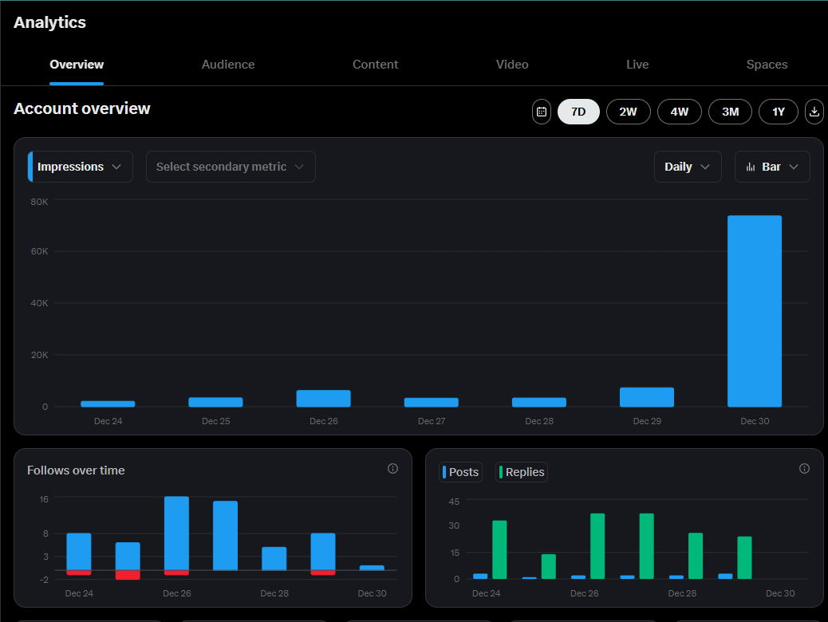Switch to the Content tab
Image resolution: width=828 pixels, height=622 pixels.
[x=376, y=65]
